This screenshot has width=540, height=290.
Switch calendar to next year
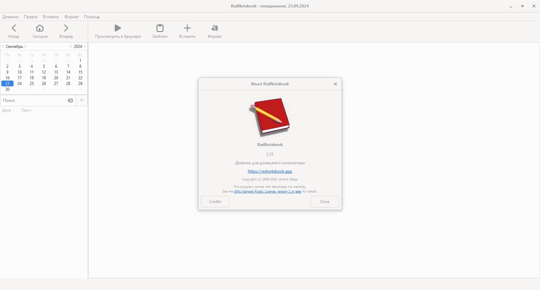(85, 46)
